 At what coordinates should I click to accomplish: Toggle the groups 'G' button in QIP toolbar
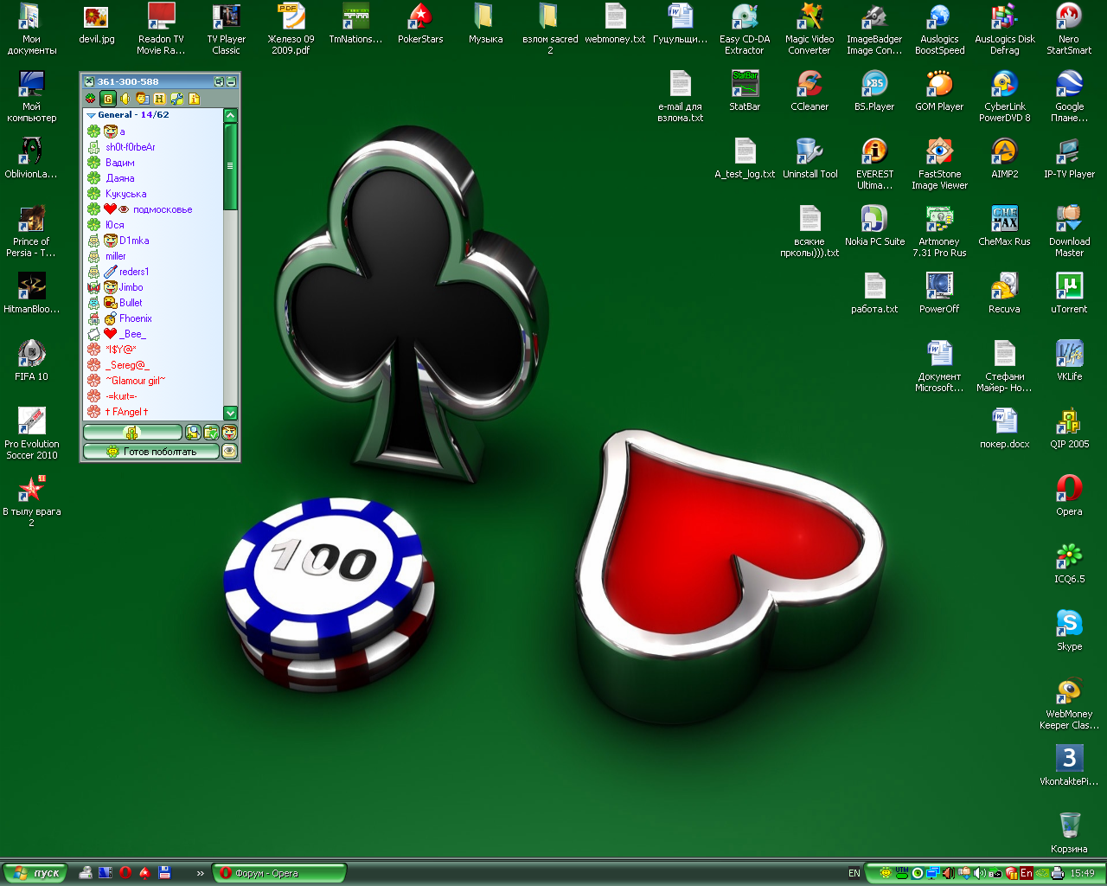108,99
